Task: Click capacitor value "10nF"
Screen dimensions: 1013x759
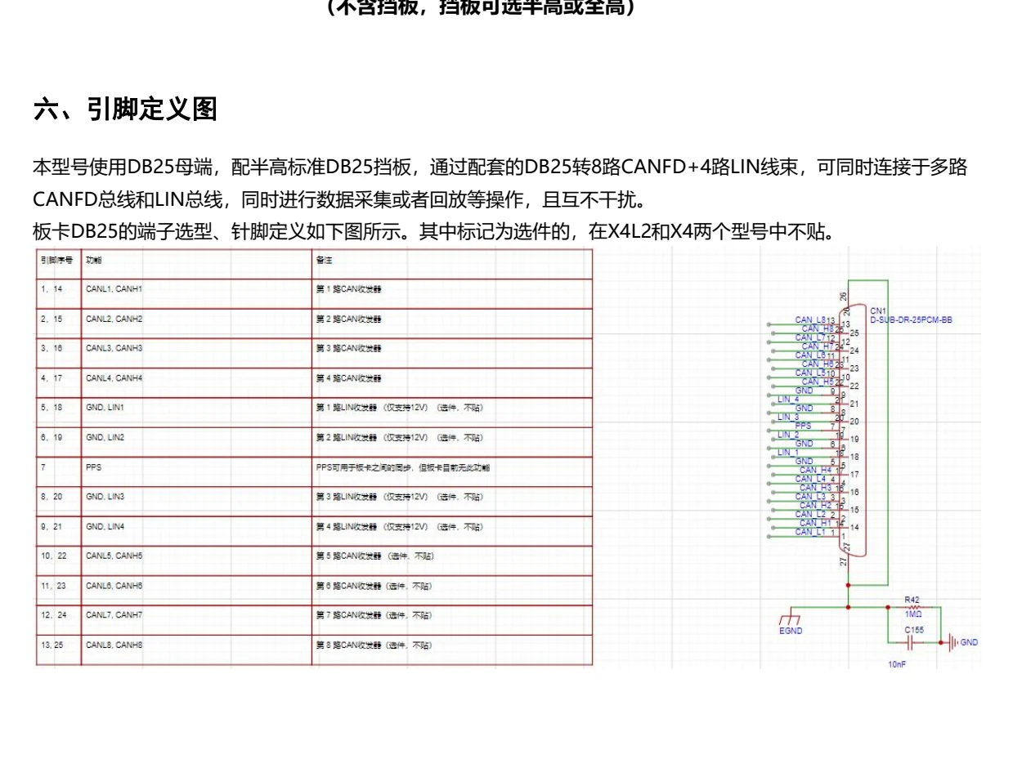Action: (x=897, y=664)
